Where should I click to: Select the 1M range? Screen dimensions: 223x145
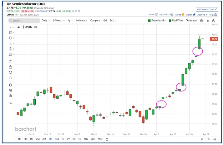(31, 139)
